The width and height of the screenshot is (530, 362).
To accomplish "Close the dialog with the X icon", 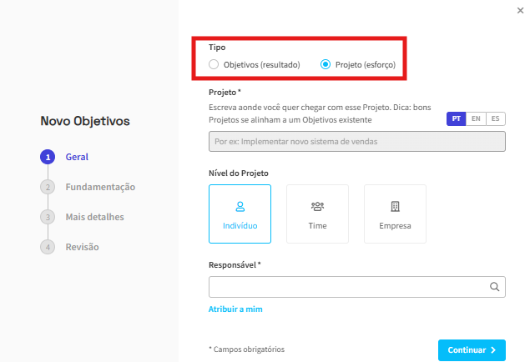I will pyautogui.click(x=521, y=11).
